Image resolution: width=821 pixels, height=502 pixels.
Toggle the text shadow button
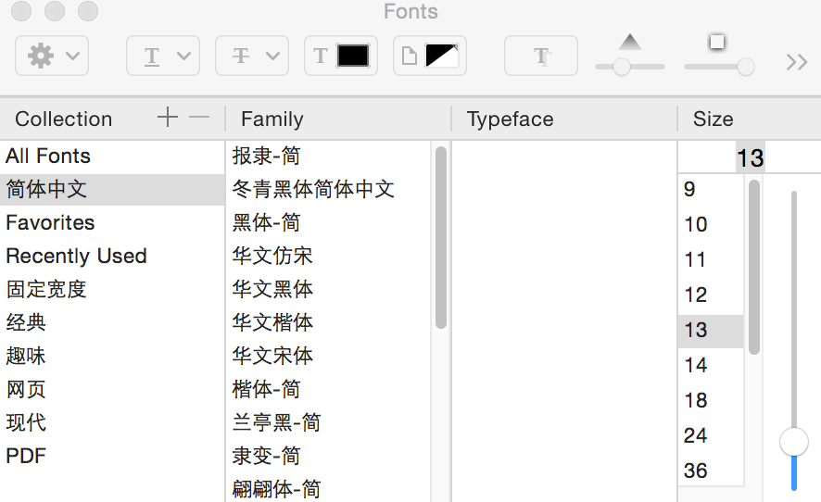[541, 56]
